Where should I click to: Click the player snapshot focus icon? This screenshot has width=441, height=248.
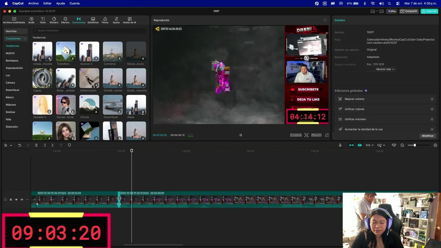(306, 135)
